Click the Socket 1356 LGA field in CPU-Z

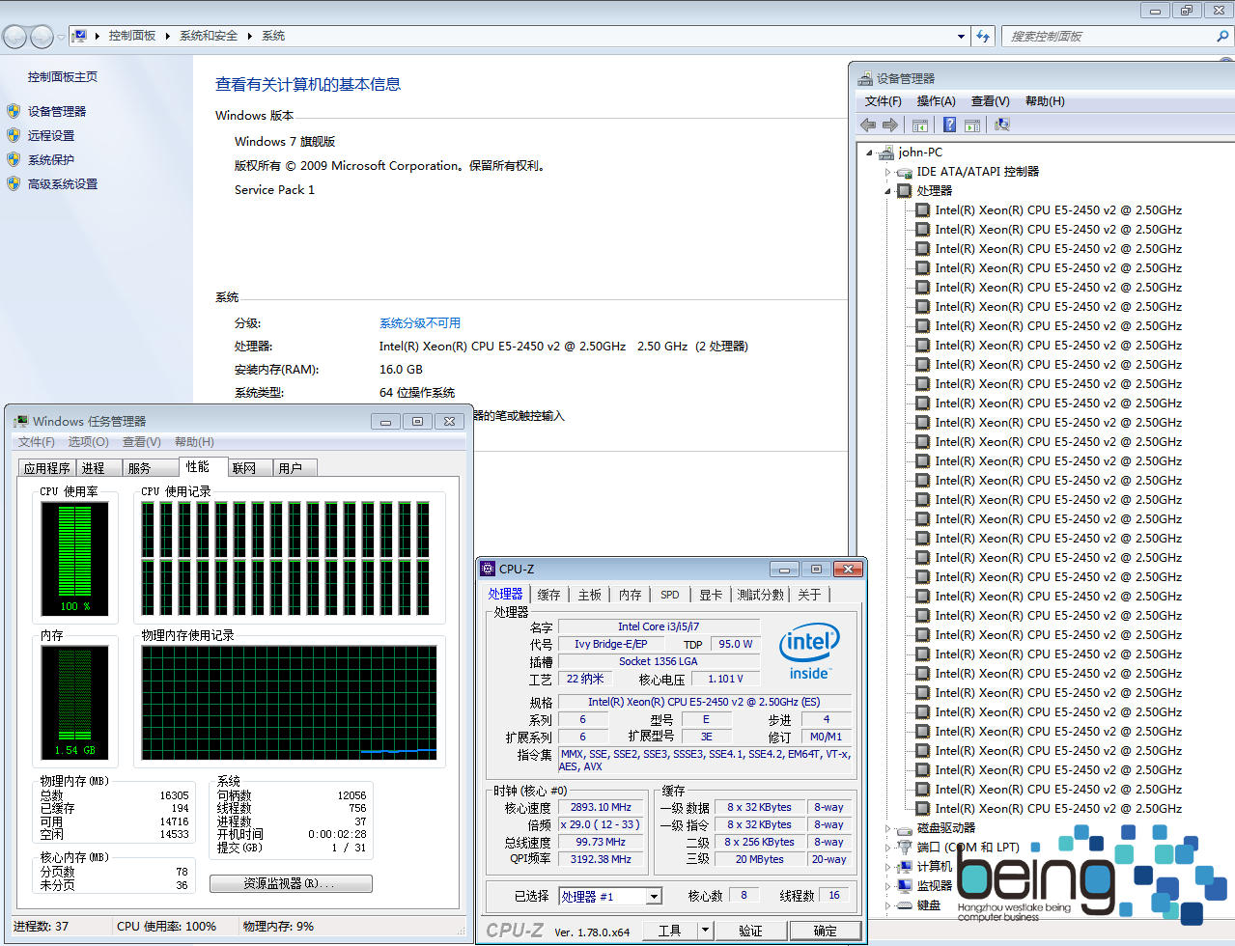pos(658,662)
